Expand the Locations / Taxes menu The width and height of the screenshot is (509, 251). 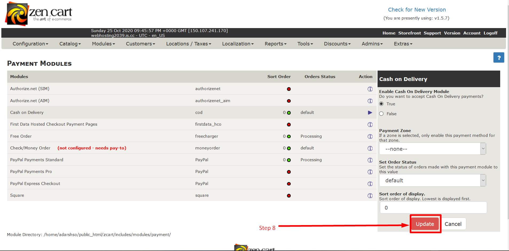[x=189, y=44]
